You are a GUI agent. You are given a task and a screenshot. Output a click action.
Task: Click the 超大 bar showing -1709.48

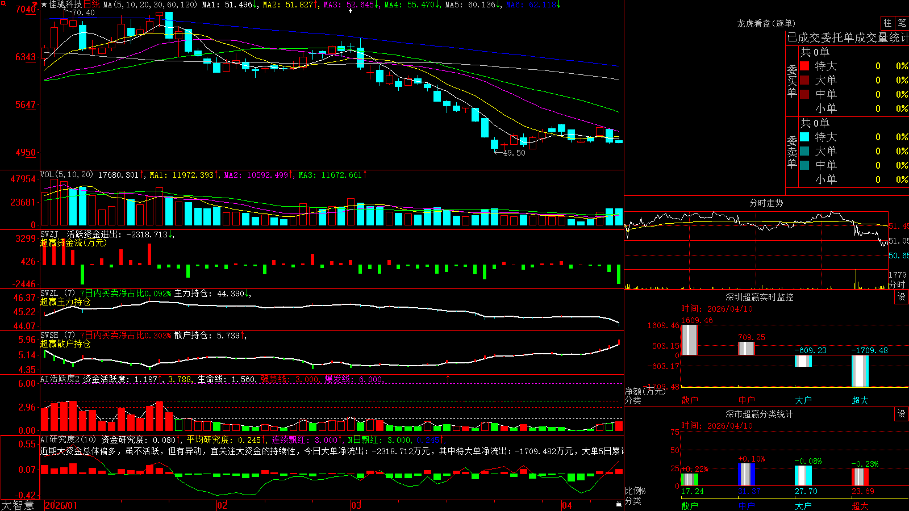coord(860,371)
